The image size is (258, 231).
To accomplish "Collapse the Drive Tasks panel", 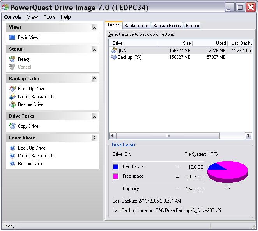I will coord(94,116).
